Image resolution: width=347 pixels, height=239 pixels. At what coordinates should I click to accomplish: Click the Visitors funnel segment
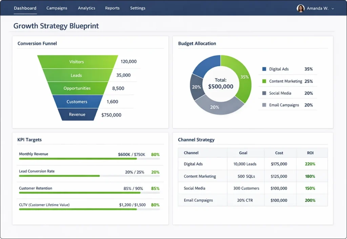77,62
